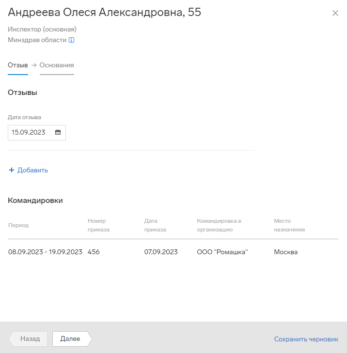Click the Инспектор (основная) position text

pos(42,29)
